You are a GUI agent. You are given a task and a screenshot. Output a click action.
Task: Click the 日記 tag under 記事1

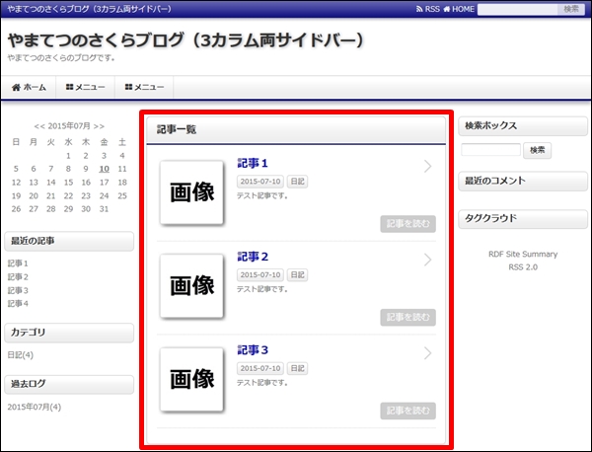(297, 182)
